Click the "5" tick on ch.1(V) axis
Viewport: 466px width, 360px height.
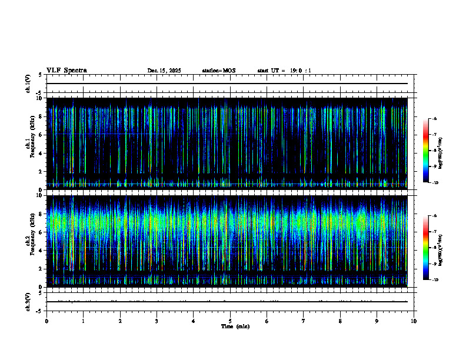pyautogui.click(x=40, y=75)
